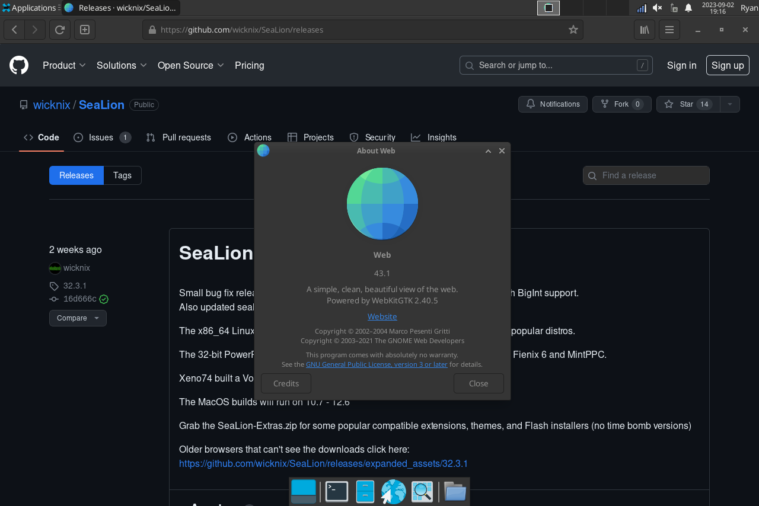
Task: Go back using the browser back arrow
Action: (14, 30)
